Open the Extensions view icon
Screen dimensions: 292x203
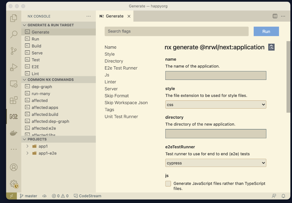tap(14, 100)
